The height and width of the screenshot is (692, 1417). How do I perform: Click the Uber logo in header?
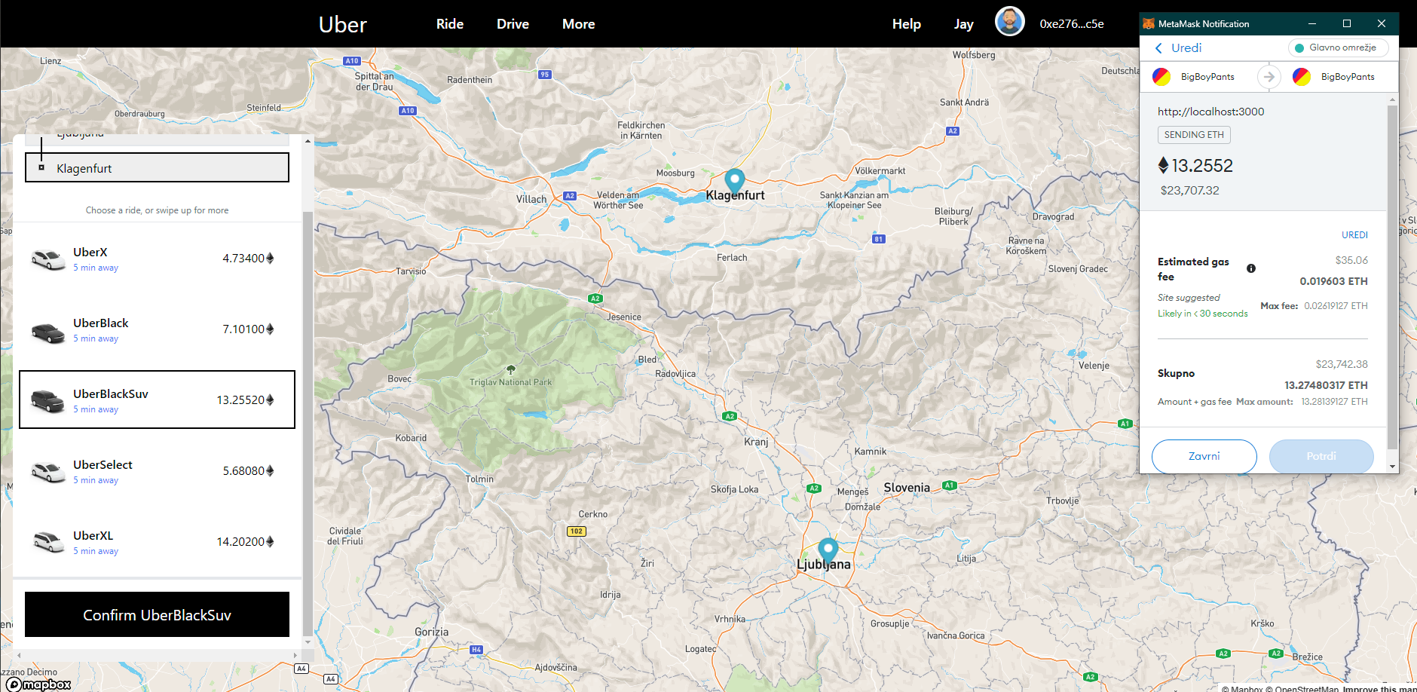(x=342, y=24)
